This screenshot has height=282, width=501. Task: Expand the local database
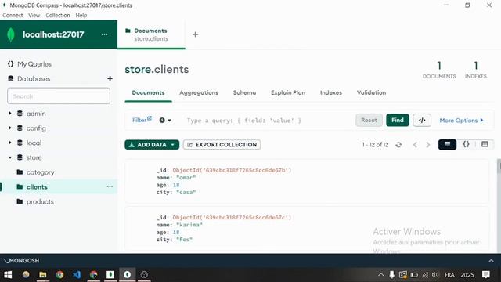point(10,143)
